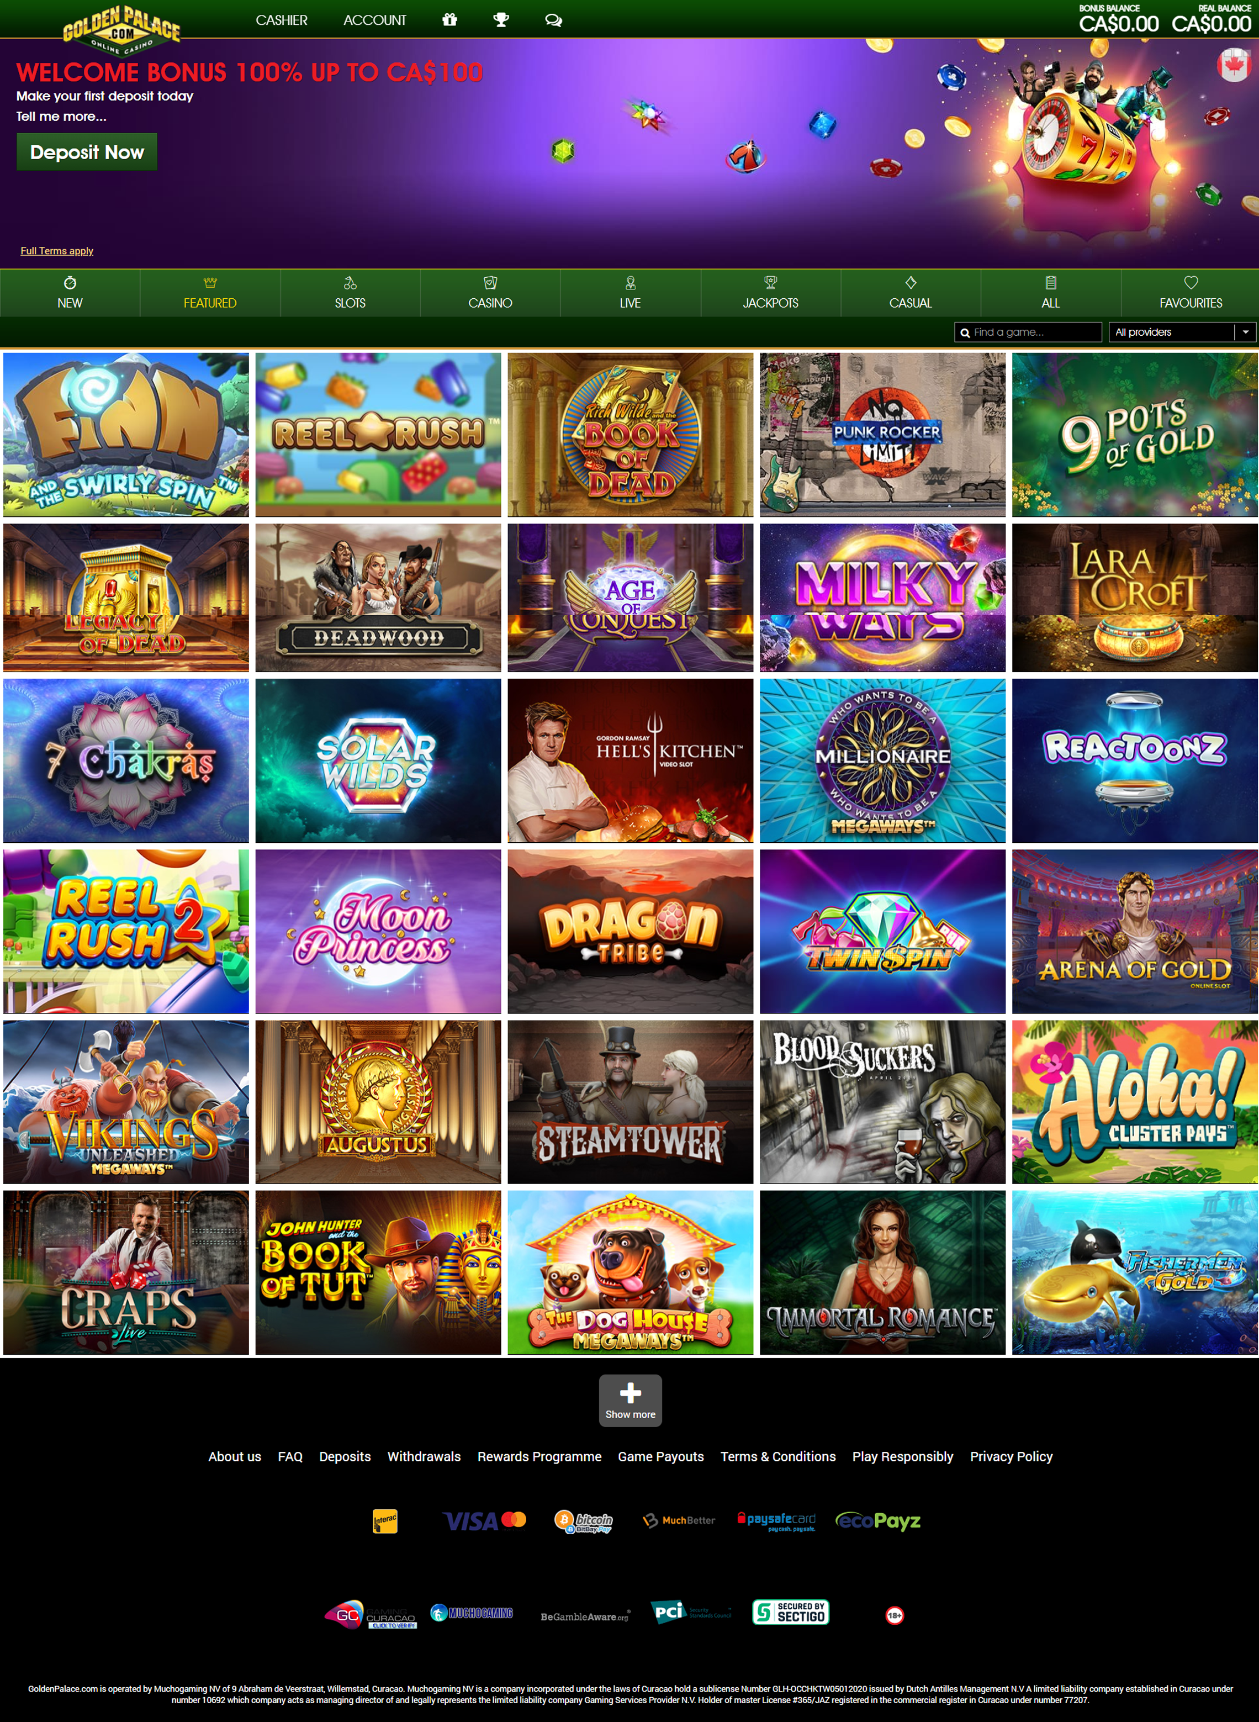Viewport: 1259px width, 1722px height.
Task: Open the trophy tournaments icon
Action: 501,20
